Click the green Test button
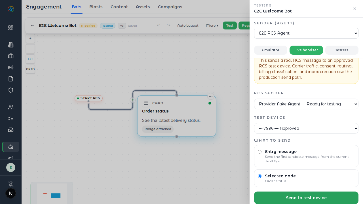Viewport: 363px width, 204px height. click(x=230, y=25)
